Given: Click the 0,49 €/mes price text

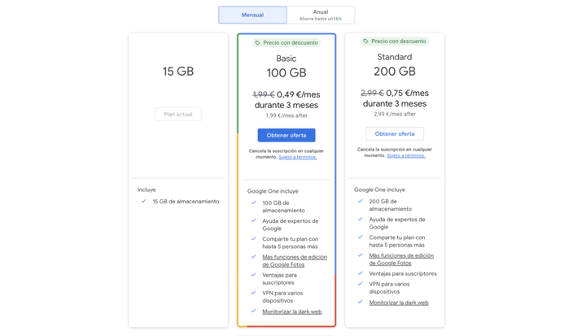Looking at the screenshot, I should tap(299, 94).
